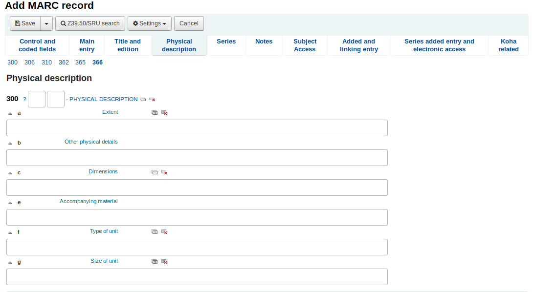Delete the Size of unit subfield

pos(164,262)
